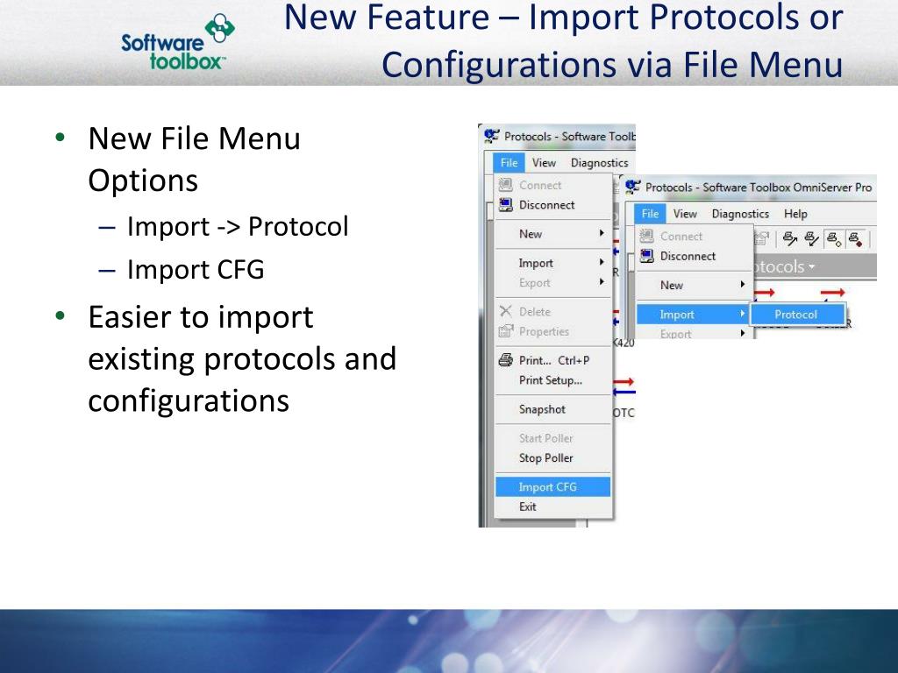The width and height of the screenshot is (898, 673).
Task: Click Disconnect computer icon in OmniServer Pro menu
Action: (x=646, y=256)
